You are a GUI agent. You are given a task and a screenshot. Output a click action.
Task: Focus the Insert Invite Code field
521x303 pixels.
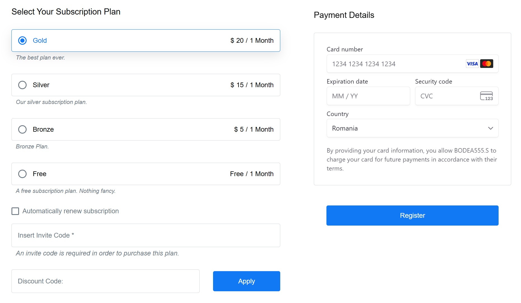[146, 235]
